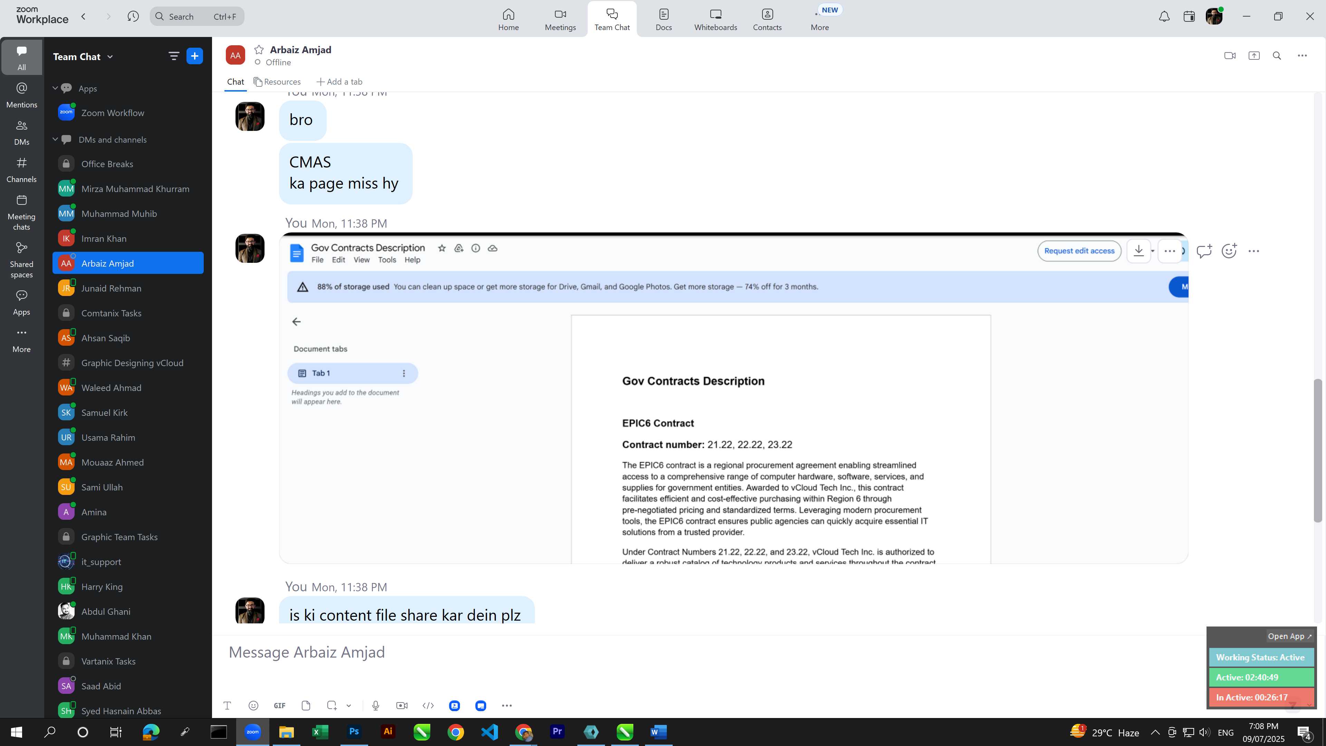
Task: Click Add a tab
Action: pyautogui.click(x=339, y=82)
